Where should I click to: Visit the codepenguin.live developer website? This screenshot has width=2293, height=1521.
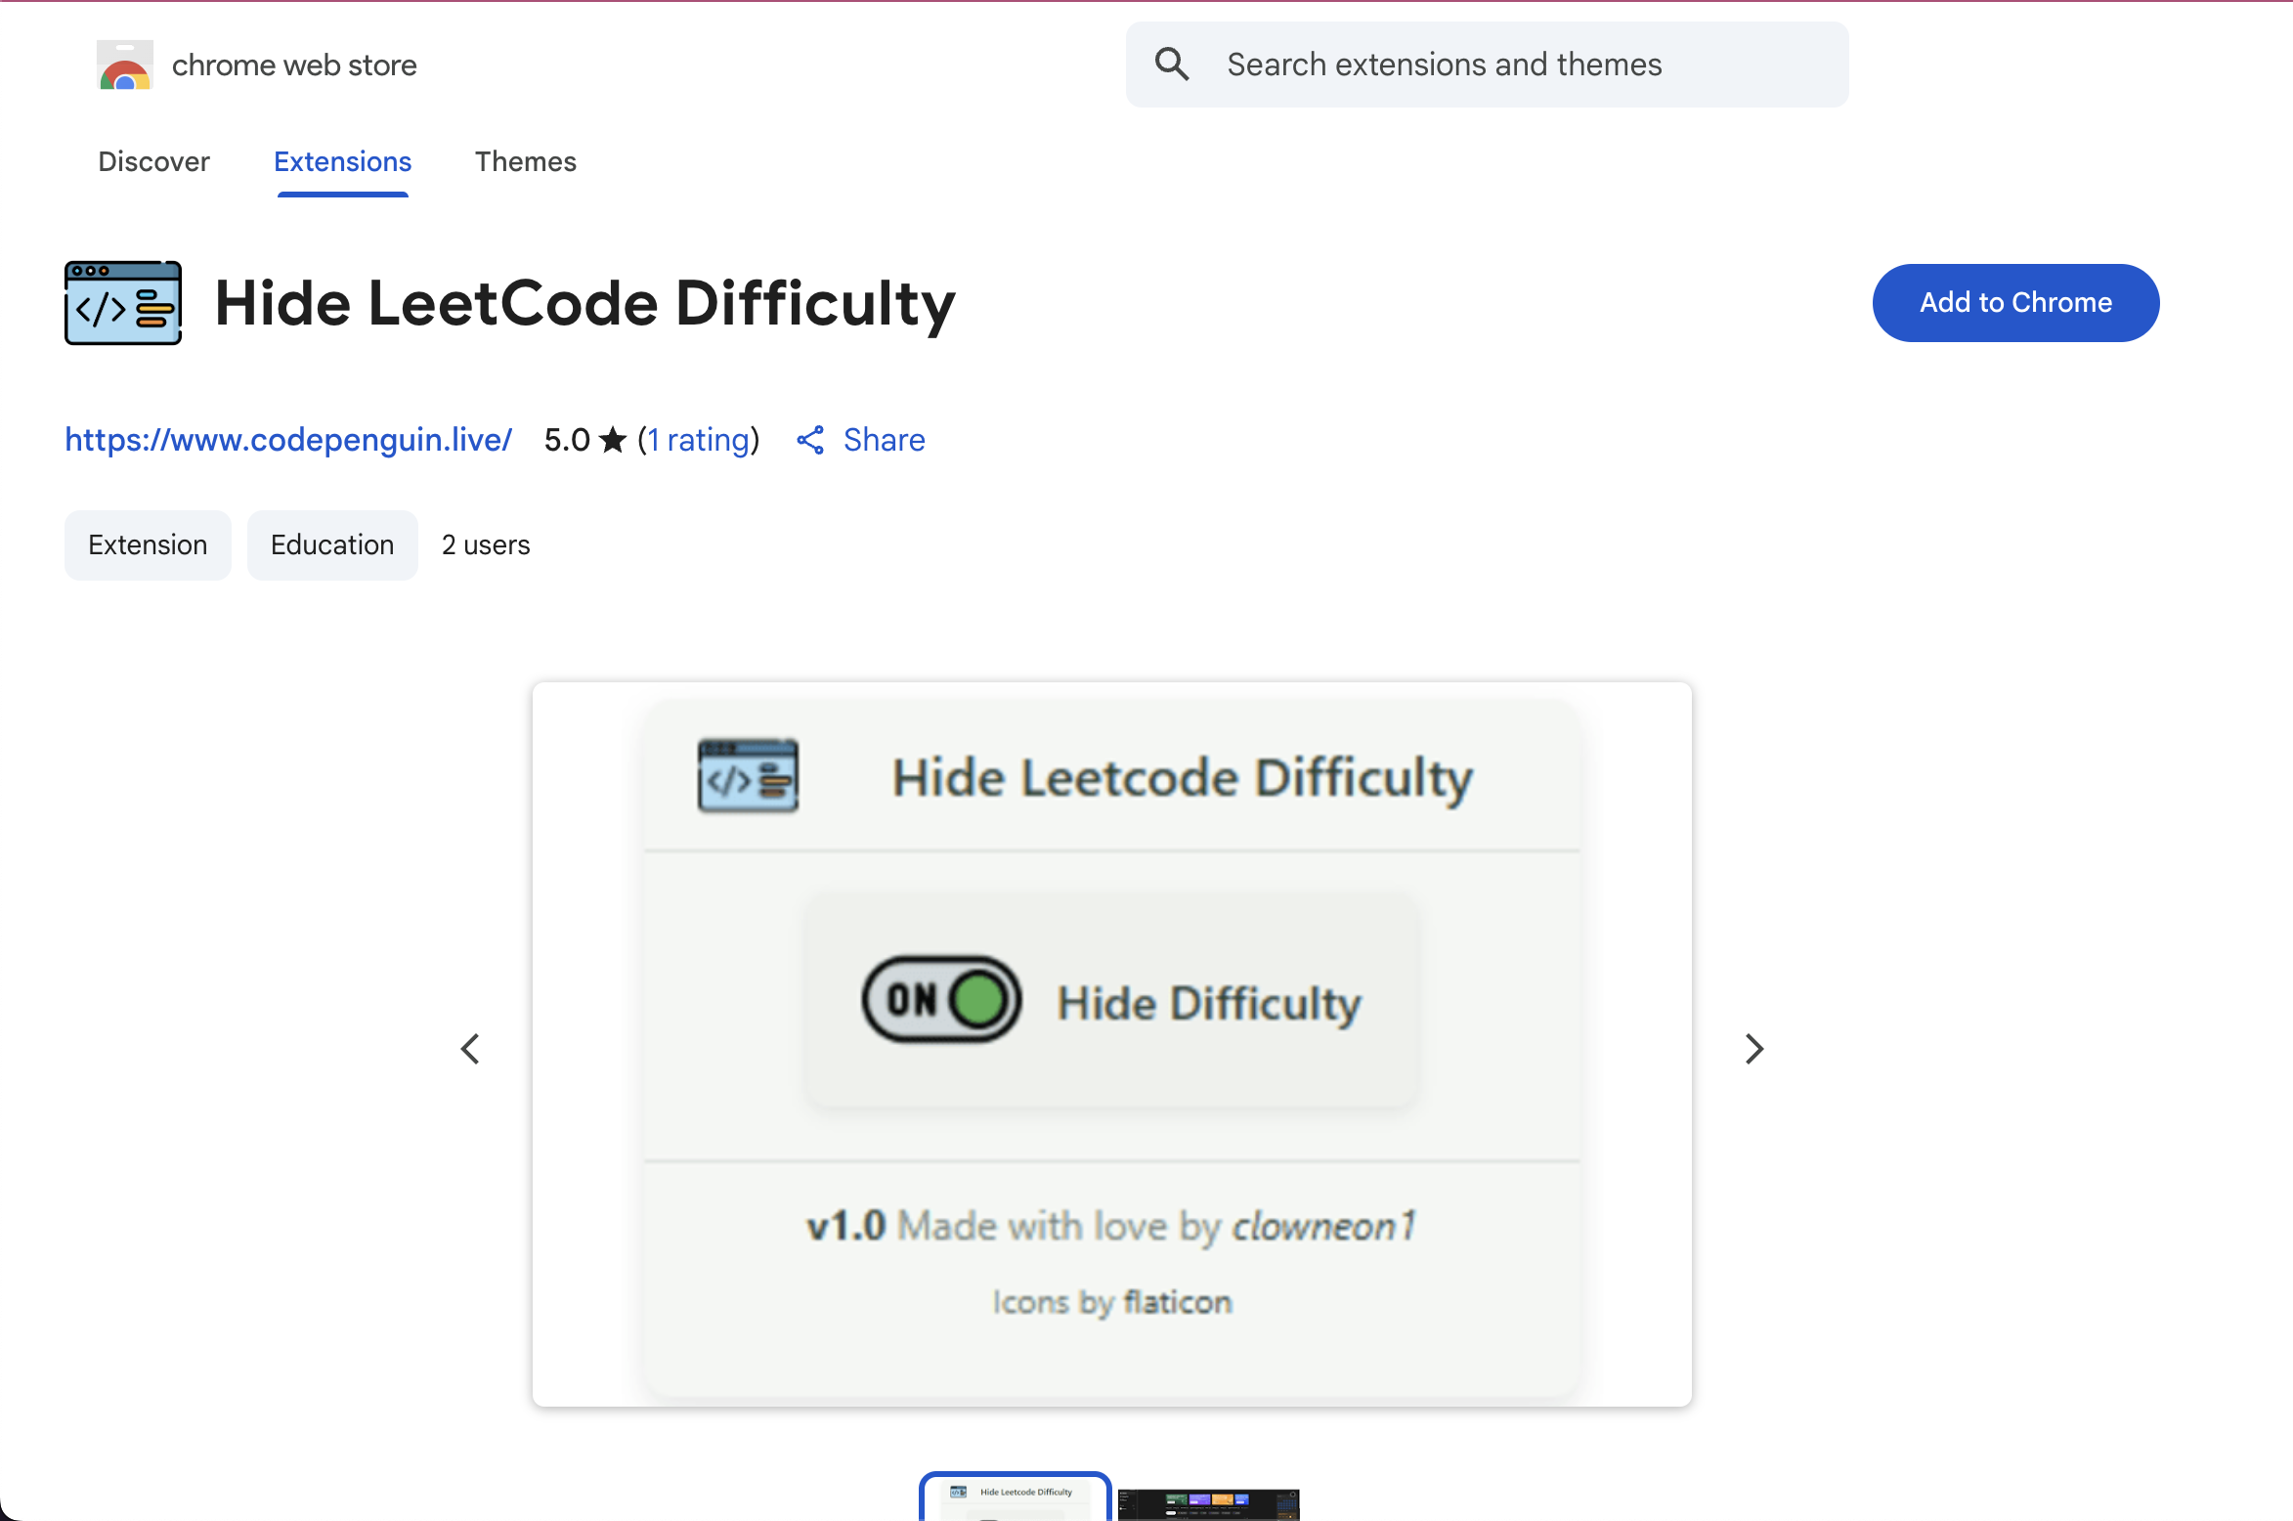[288, 440]
